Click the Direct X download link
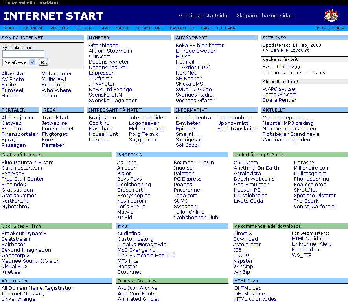 (243, 234)
